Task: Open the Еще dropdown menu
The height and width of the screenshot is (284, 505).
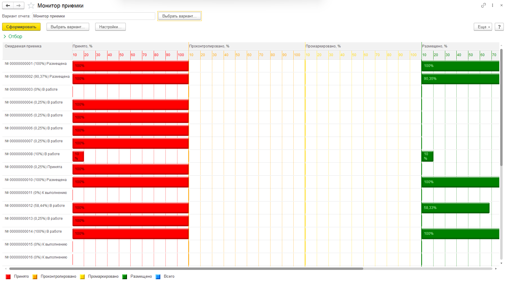Action: coord(483,27)
